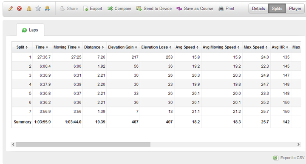Click the green Laps refresh icon
Image resolution: width=306 pixels, height=164 pixels.
click(24, 30)
